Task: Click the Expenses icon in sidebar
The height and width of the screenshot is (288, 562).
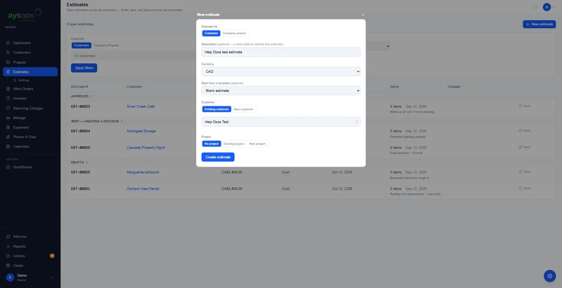Action: tap(8, 127)
